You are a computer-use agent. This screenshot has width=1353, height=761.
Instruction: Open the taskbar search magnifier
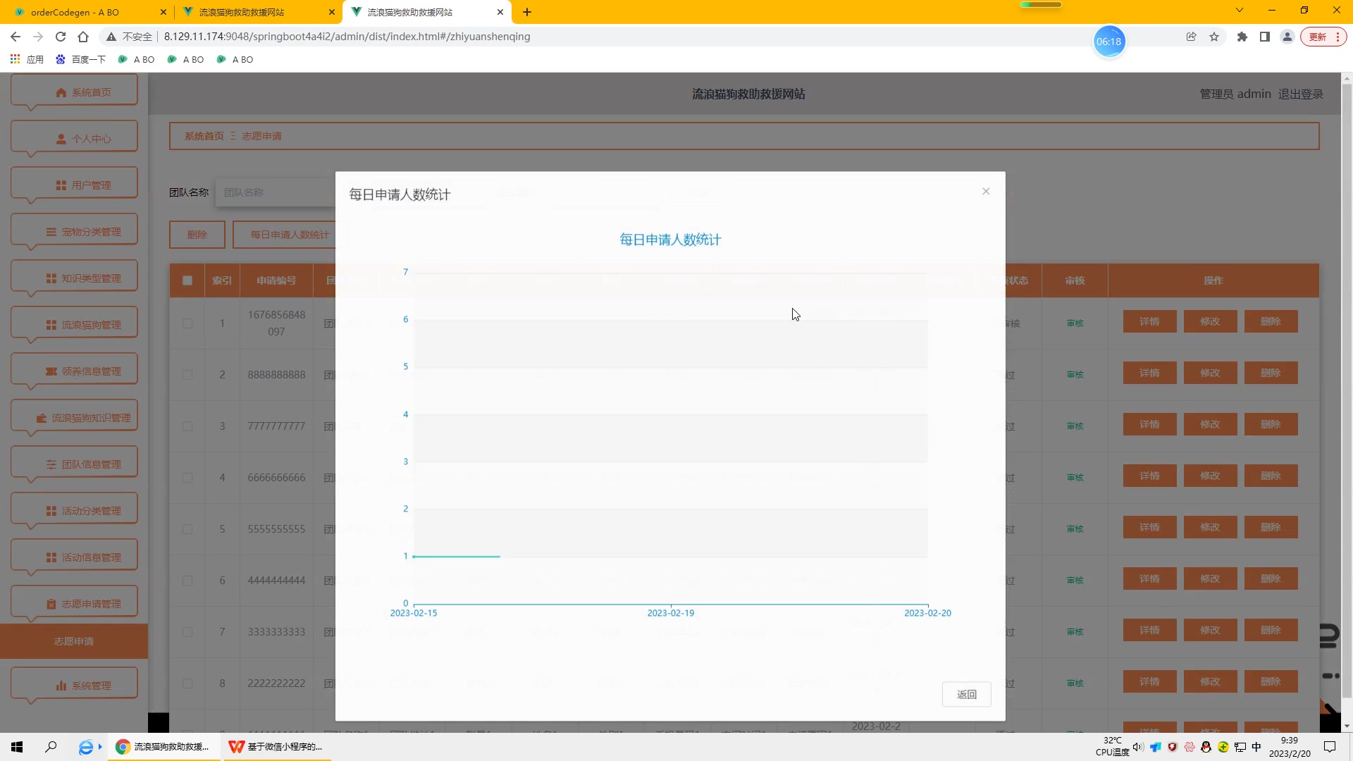[x=51, y=747]
